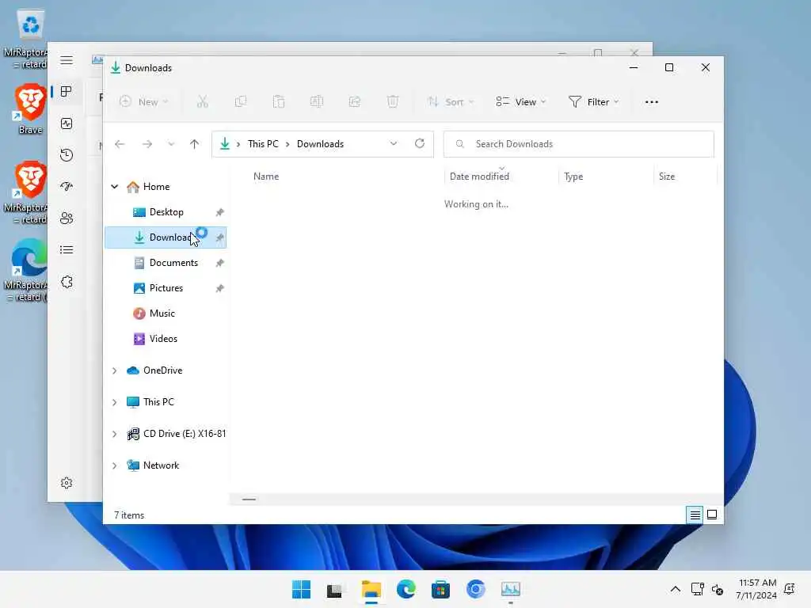Open the New item dropdown
This screenshot has height=608, width=811.
coord(144,102)
